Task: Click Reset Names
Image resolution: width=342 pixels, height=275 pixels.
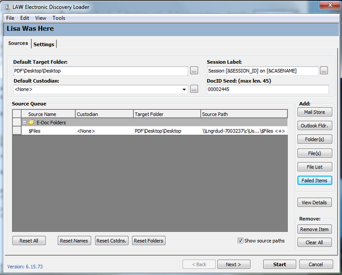Action: coord(74,240)
